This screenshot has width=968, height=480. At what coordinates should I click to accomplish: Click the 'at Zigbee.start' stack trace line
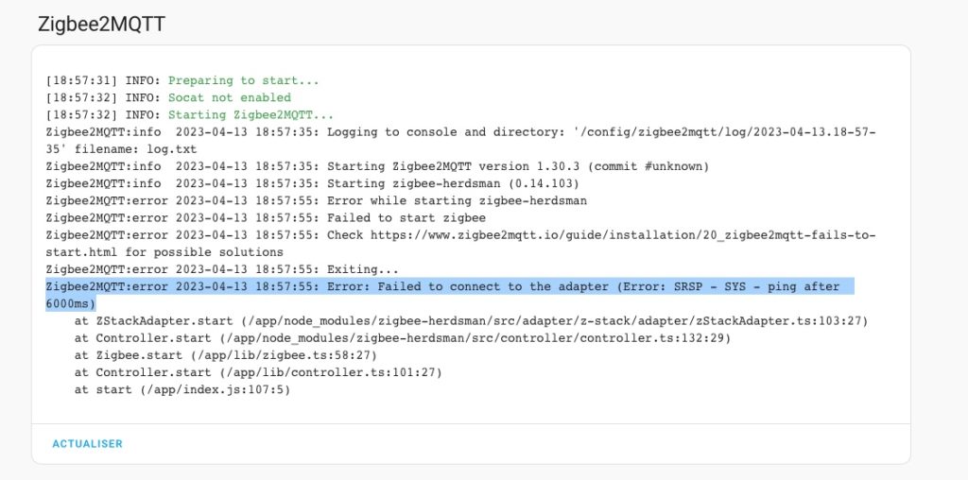point(226,355)
